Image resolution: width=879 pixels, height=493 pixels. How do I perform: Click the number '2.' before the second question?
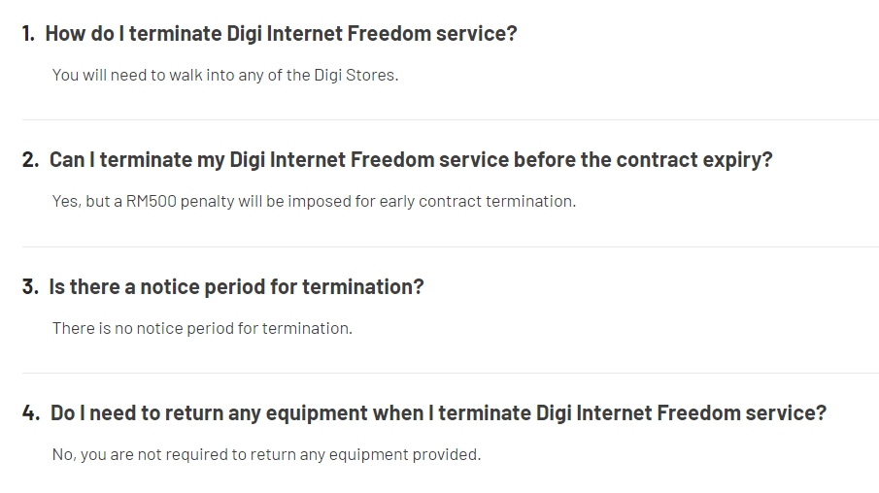click(x=30, y=160)
